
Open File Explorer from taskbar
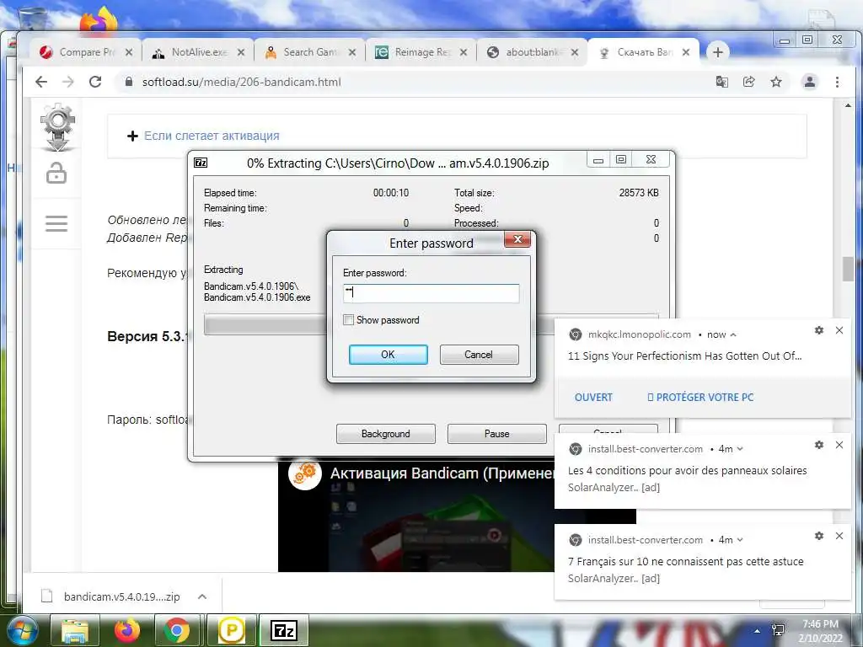pyautogui.click(x=75, y=631)
